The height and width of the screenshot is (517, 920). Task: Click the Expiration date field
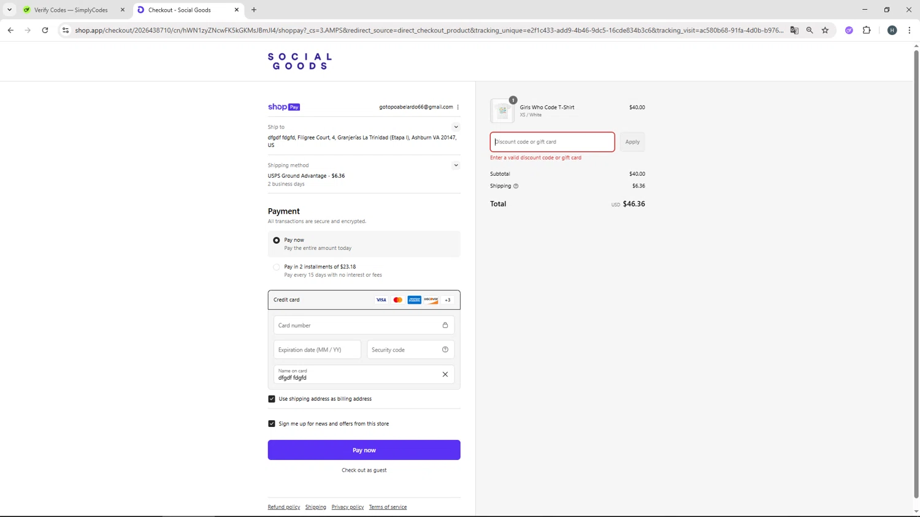tap(317, 350)
